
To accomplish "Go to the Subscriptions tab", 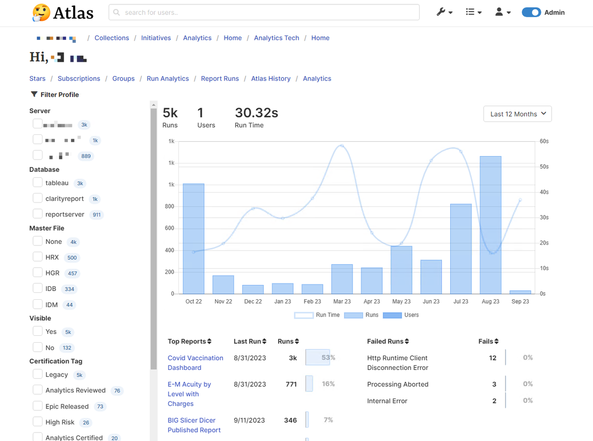I will [x=79, y=78].
